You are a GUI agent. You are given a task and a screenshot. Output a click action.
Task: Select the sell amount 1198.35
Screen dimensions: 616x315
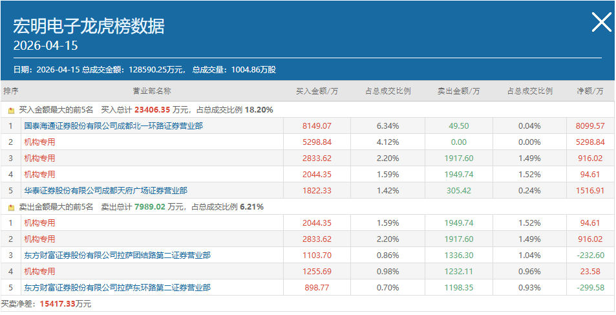pyautogui.click(x=459, y=287)
